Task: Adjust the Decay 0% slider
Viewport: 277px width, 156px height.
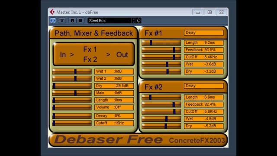Action: [72, 116]
